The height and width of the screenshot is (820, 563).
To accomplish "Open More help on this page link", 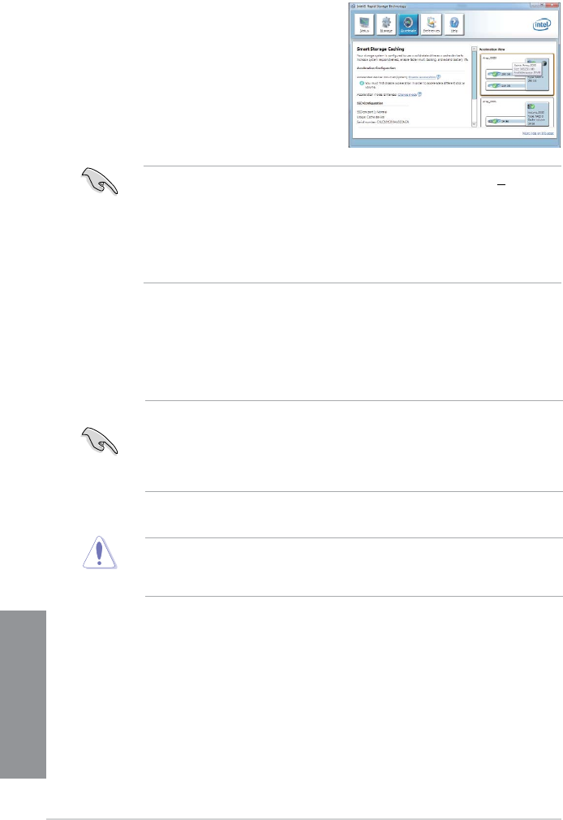I will point(538,133).
